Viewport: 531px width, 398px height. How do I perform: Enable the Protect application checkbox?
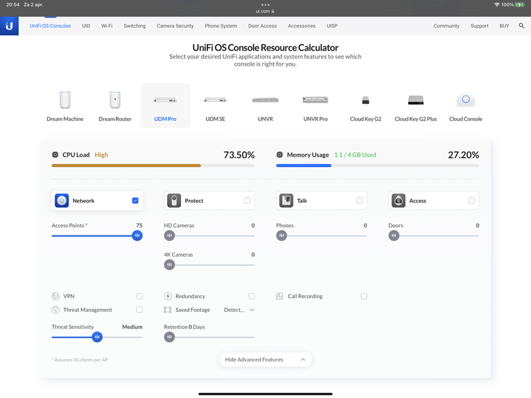[247, 201]
